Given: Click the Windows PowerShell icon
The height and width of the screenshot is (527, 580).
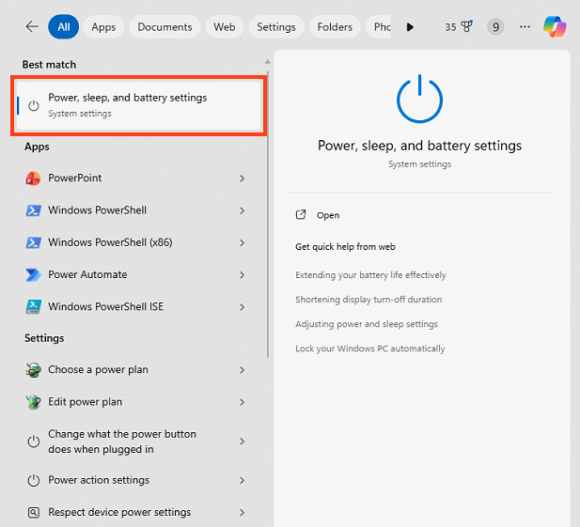Looking at the screenshot, I should pos(33,210).
